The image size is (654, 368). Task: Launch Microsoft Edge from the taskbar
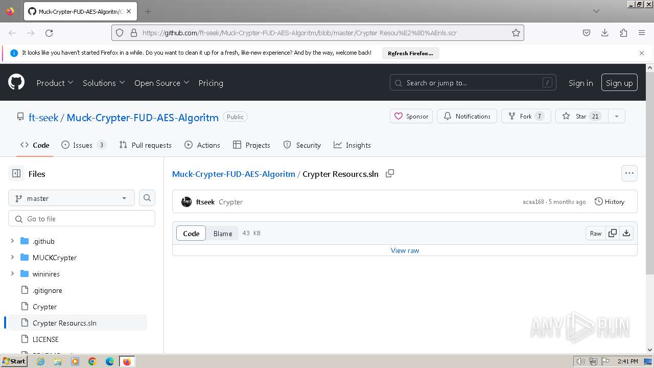click(x=110, y=361)
